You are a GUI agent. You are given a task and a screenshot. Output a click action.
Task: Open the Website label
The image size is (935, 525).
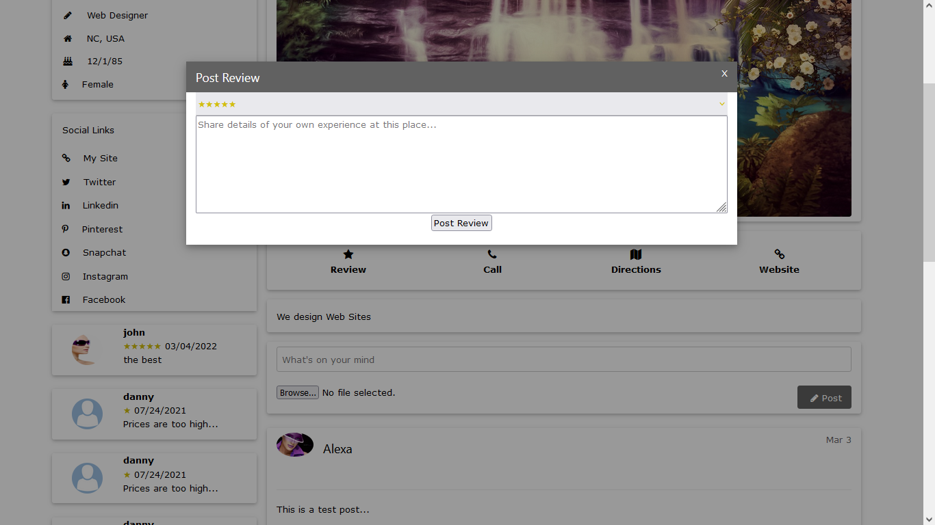[x=779, y=269]
